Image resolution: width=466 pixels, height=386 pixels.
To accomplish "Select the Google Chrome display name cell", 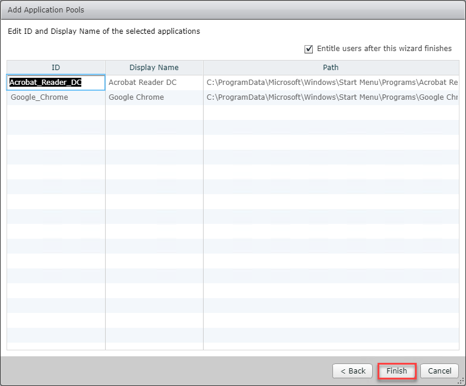I will click(154, 97).
